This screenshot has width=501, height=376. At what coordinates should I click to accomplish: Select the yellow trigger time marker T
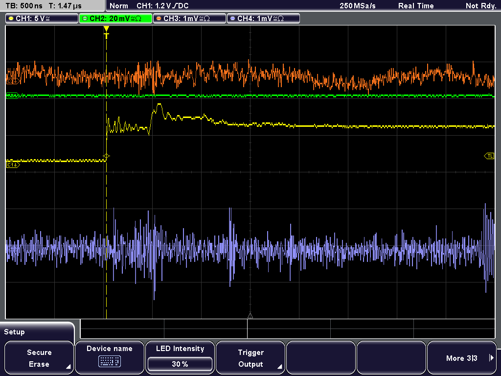(x=106, y=33)
